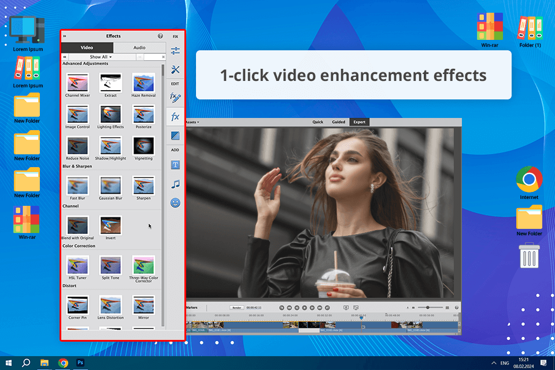Go to previous effects category arrow
Screen dimensions: 555x370
coord(65,57)
